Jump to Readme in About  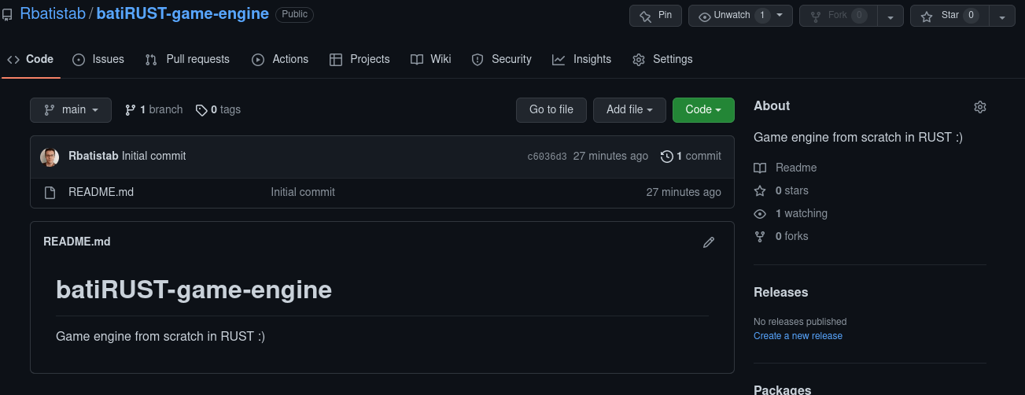(x=785, y=168)
